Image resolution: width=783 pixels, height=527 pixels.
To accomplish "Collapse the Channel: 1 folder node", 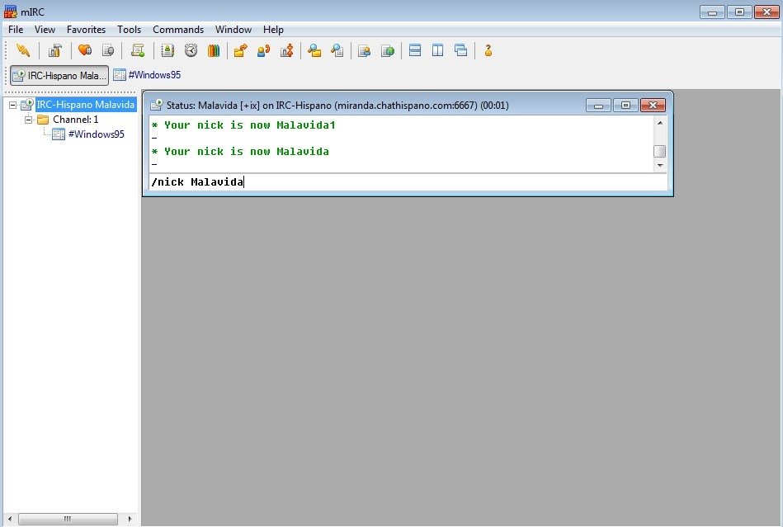I will click(28, 120).
